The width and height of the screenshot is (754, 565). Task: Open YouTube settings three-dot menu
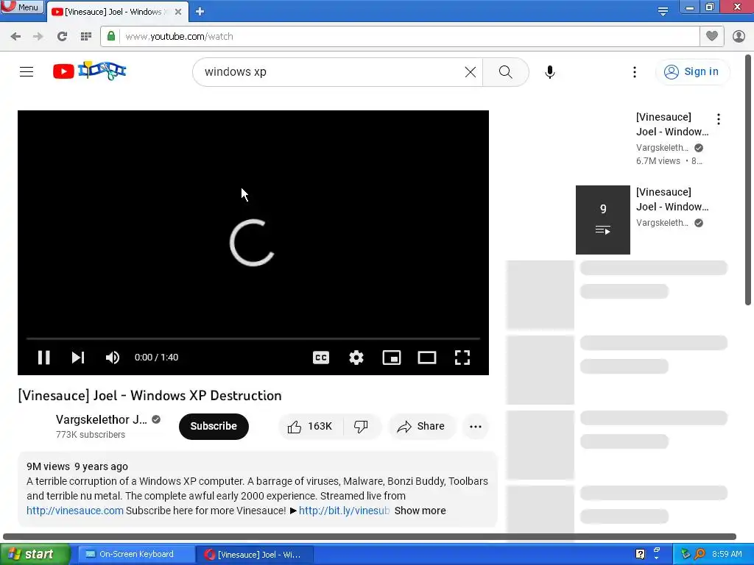pyautogui.click(x=635, y=72)
